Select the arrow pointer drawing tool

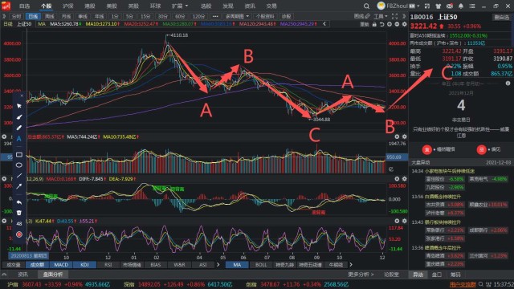pyautogui.click(x=19, y=106)
